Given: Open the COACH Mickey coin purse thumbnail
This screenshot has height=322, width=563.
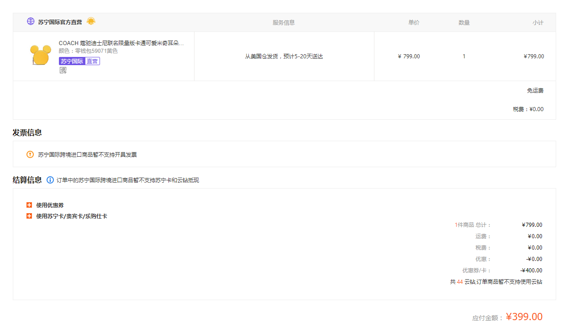Looking at the screenshot, I should point(41,55).
